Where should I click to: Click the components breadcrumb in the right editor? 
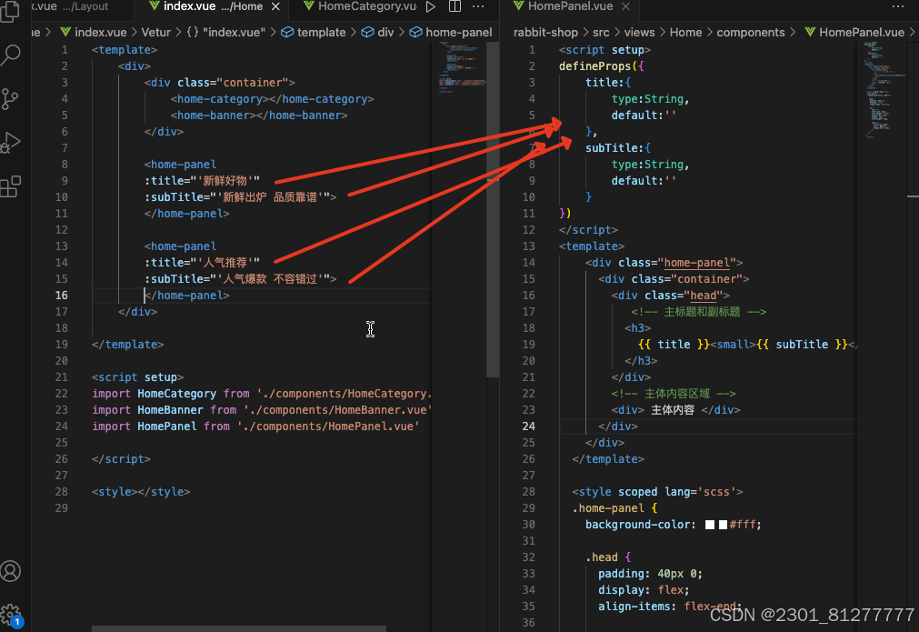click(750, 32)
